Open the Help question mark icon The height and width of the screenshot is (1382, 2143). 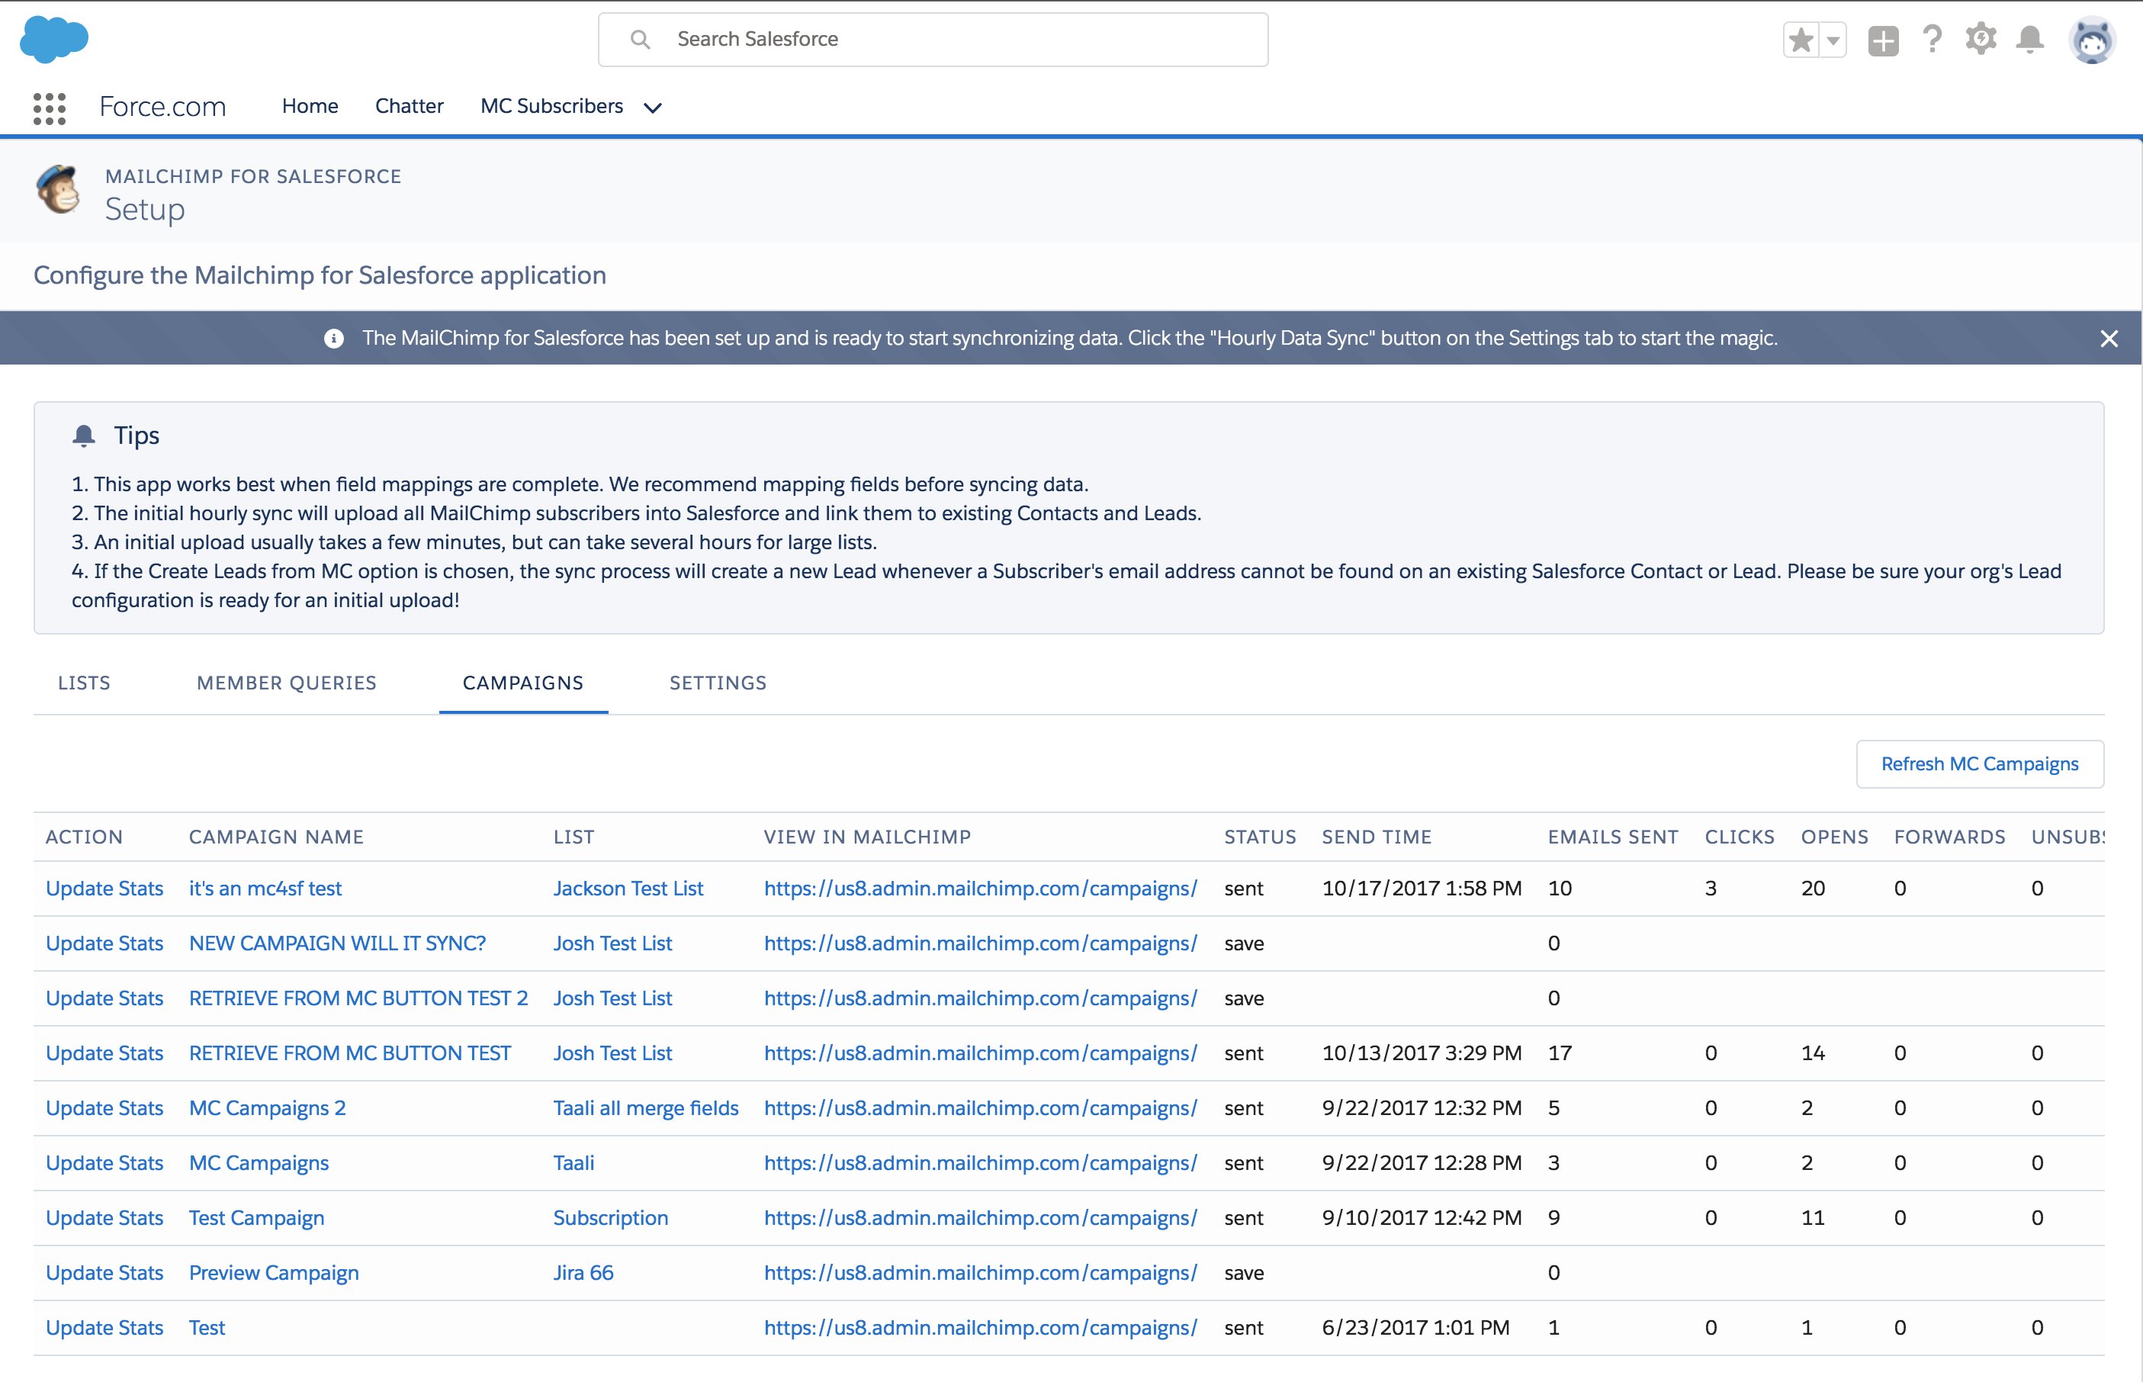1932,40
